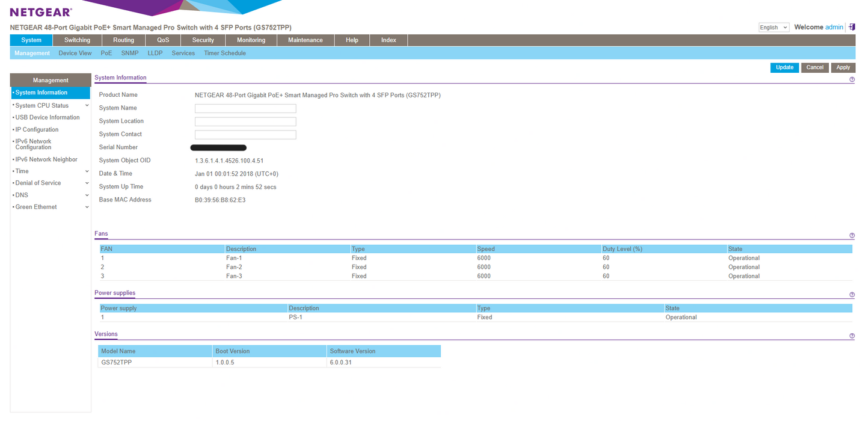Select the Management submenu
The image size is (866, 421).
click(x=32, y=53)
